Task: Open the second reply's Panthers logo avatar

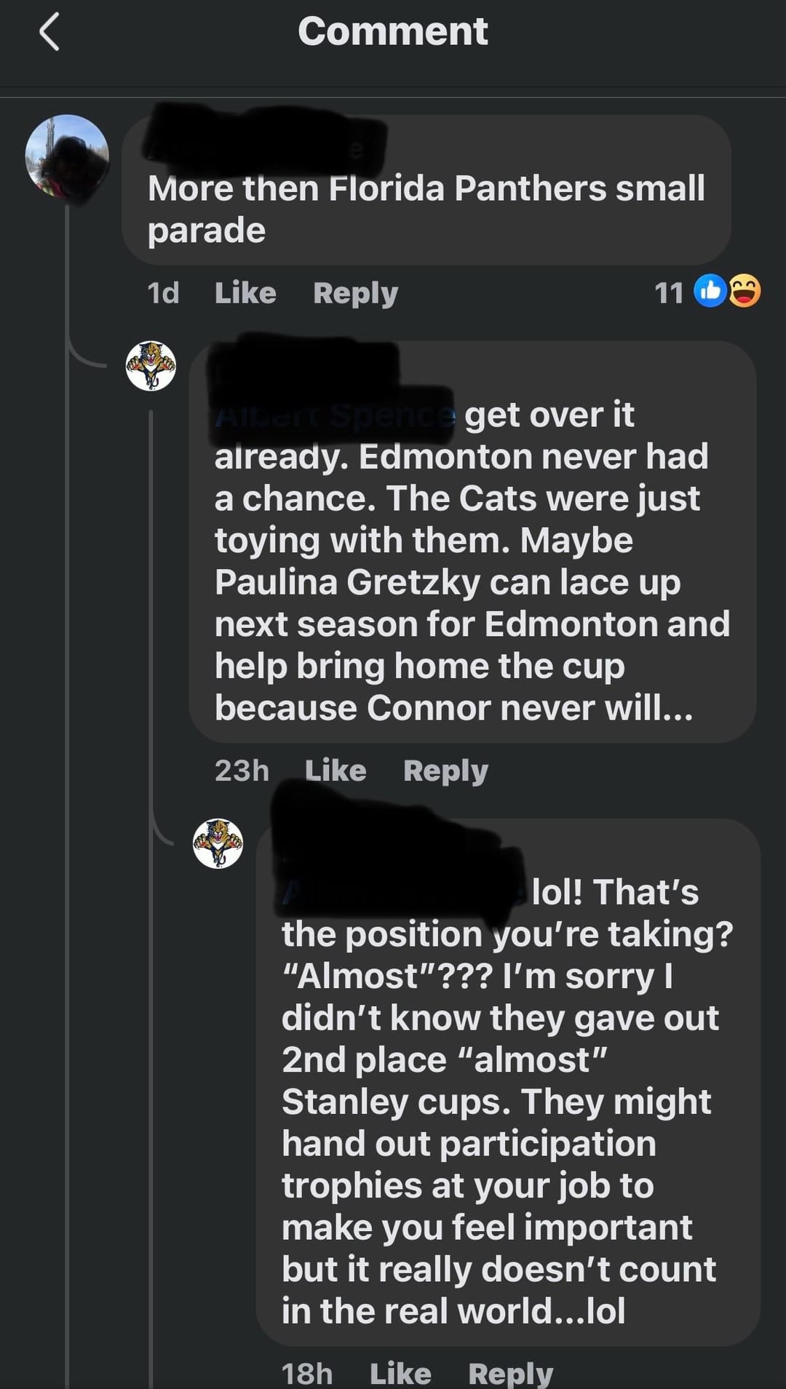Action: (218, 843)
